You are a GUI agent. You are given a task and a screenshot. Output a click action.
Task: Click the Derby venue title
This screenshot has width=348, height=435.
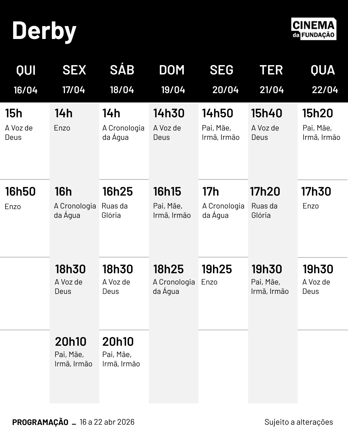(x=44, y=31)
